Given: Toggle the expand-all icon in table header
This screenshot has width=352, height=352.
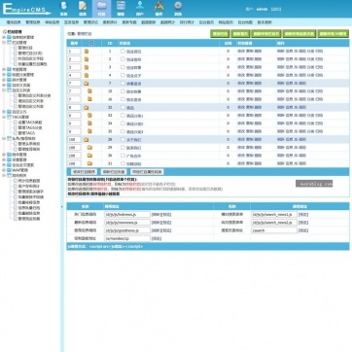Looking at the screenshot, I should point(91,43).
